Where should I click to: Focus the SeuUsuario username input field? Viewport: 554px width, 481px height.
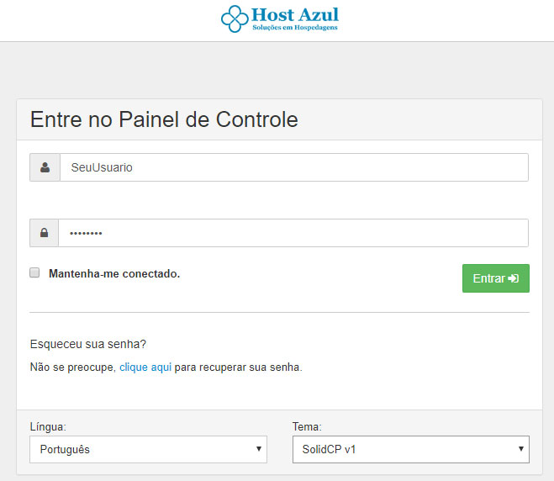click(294, 167)
